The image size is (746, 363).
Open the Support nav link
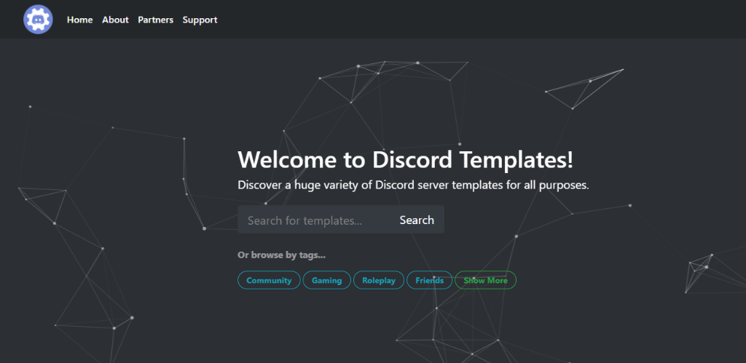click(200, 20)
